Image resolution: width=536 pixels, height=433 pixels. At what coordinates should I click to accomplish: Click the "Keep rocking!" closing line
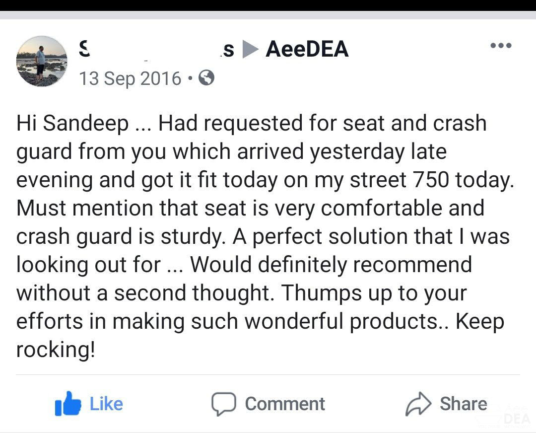tap(55, 349)
